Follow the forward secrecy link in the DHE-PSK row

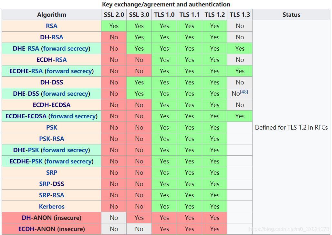pyautogui.click(x=66, y=150)
